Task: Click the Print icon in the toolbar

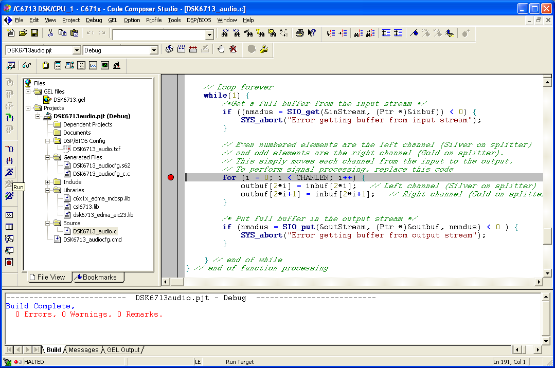Action: pos(299,33)
